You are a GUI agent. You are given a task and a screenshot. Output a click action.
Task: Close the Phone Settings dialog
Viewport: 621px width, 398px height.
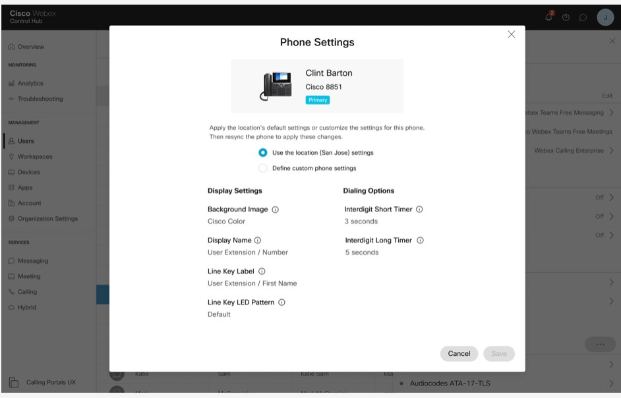(511, 35)
